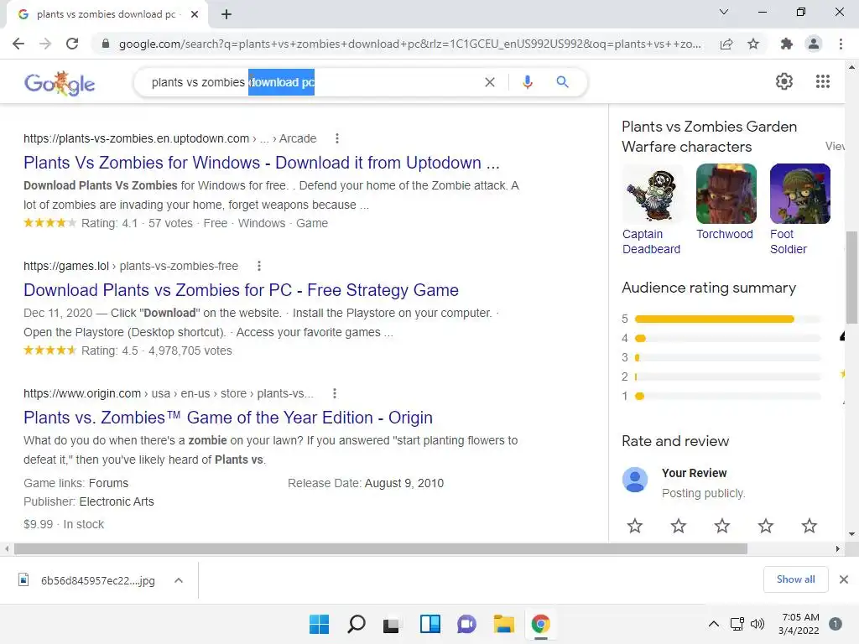
Task: Click the vertical page scrollbar thumb
Action: tap(851, 277)
